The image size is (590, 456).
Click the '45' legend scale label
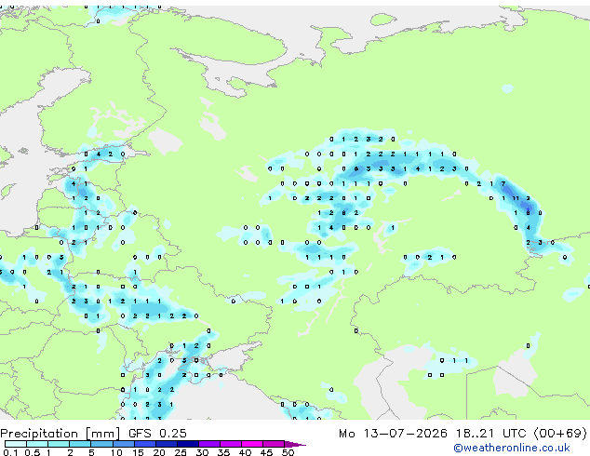point(266,452)
